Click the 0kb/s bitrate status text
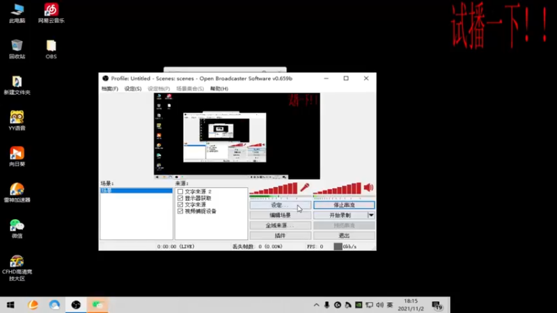The image size is (557, 313). point(350,246)
